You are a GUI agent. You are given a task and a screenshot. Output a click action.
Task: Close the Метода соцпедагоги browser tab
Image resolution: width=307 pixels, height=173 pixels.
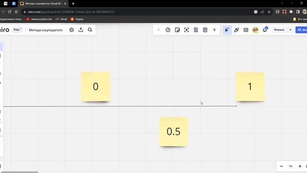tap(65, 3)
